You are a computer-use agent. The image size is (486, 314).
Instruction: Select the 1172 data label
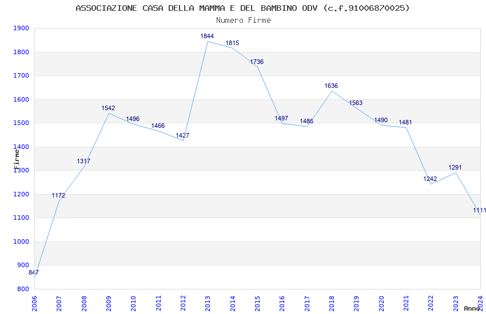coord(58,195)
